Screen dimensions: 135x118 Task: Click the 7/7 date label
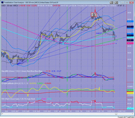click(x=92, y=111)
